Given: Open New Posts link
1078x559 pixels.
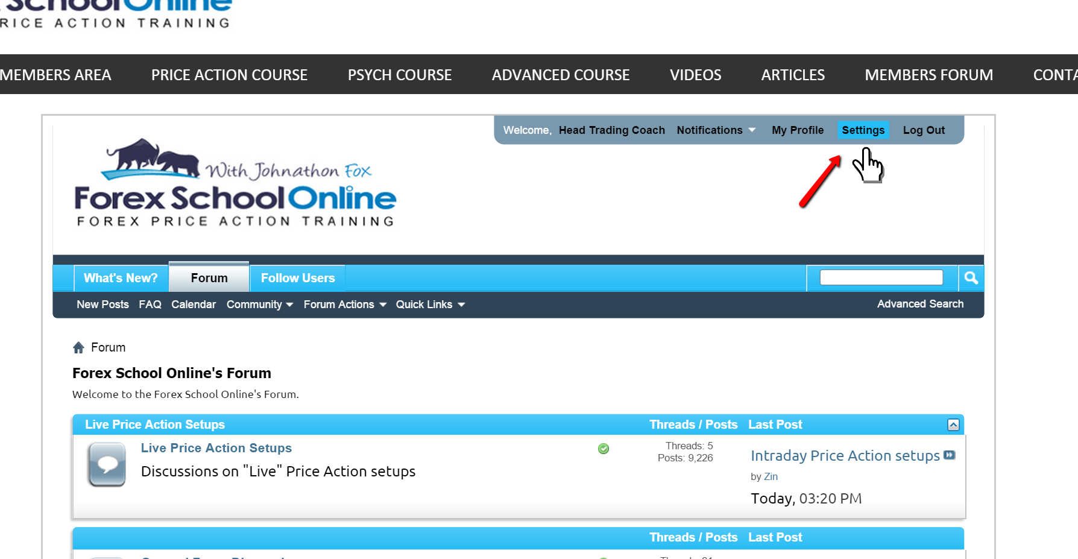Looking at the screenshot, I should (102, 305).
